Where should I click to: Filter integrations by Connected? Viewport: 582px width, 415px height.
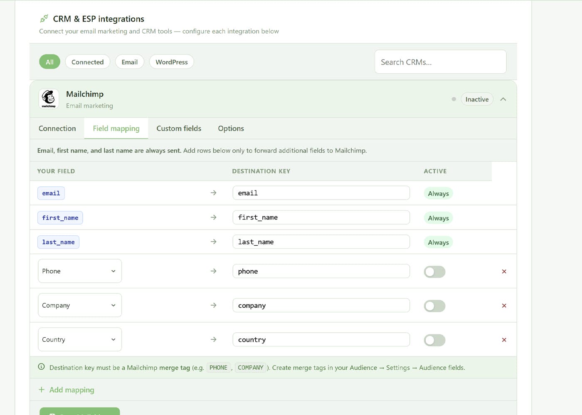tap(87, 62)
